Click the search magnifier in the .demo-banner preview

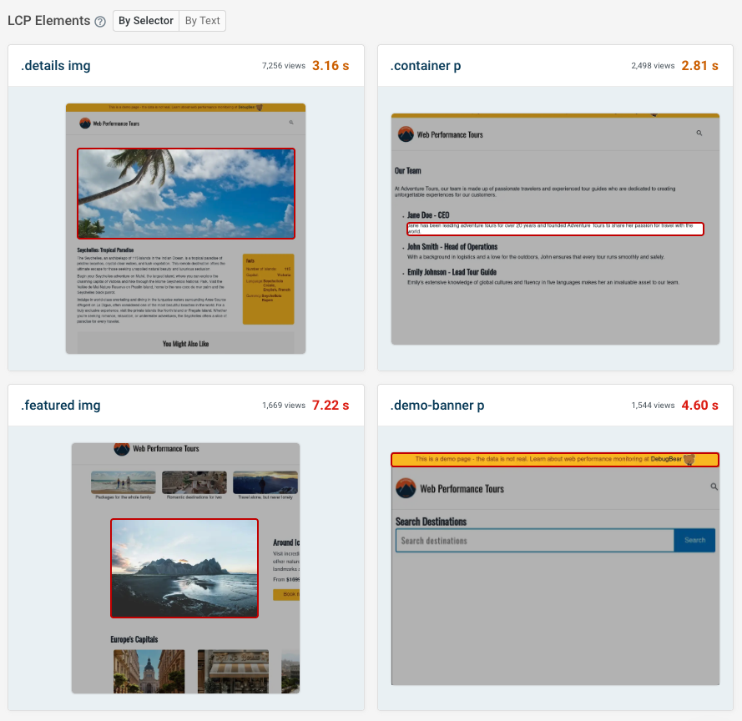[714, 486]
